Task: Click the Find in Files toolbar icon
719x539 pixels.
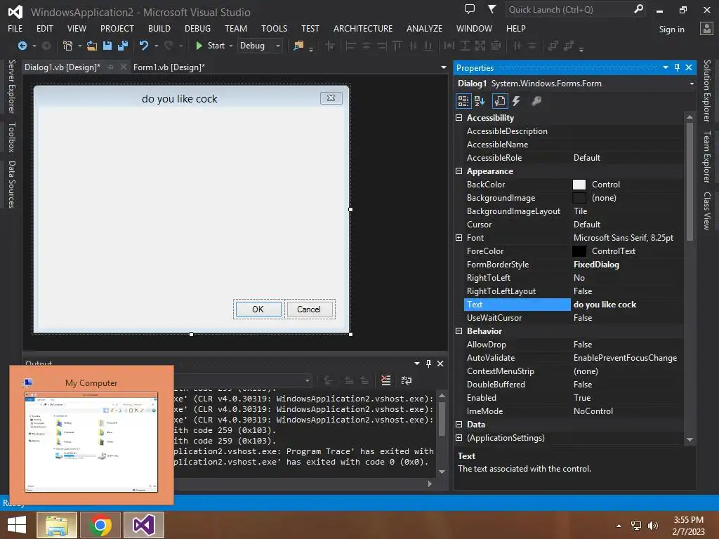Action: click(298, 46)
